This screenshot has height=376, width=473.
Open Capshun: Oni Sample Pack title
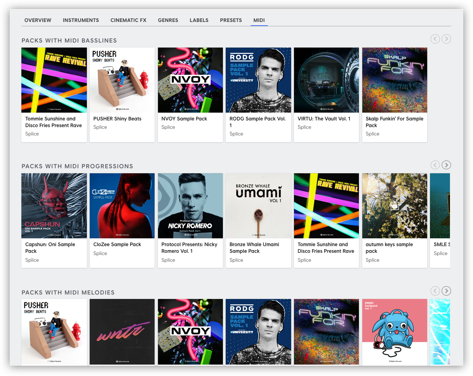click(50, 248)
